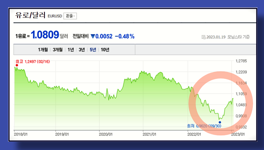Switch chart to 3년 period
This screenshot has height=150, width=264.
click(82, 50)
